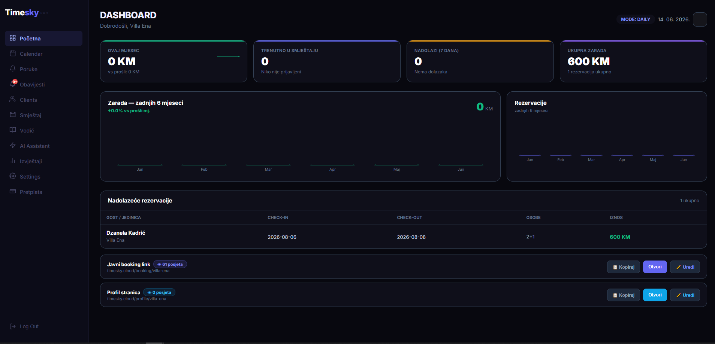Image resolution: width=715 pixels, height=344 pixels.
Task: Click timesky.cloud/profile/villa-ena URL text
Action: click(x=136, y=299)
